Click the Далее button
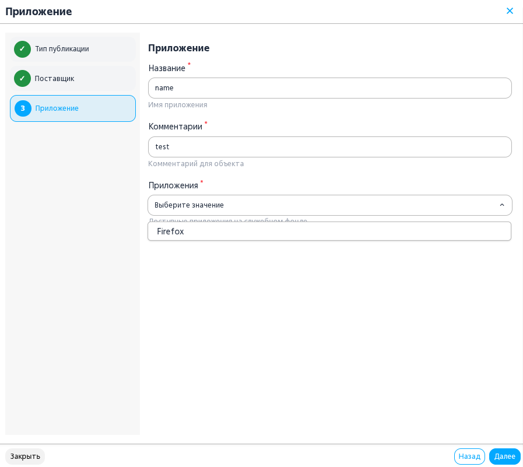The image size is (523, 467). tap(505, 457)
